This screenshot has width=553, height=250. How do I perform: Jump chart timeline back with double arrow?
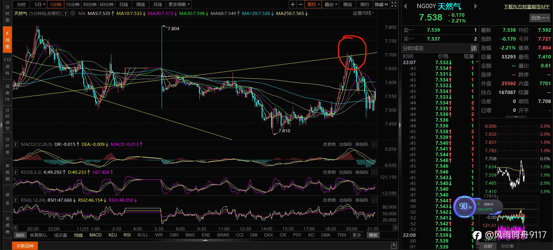[x=15, y=228]
